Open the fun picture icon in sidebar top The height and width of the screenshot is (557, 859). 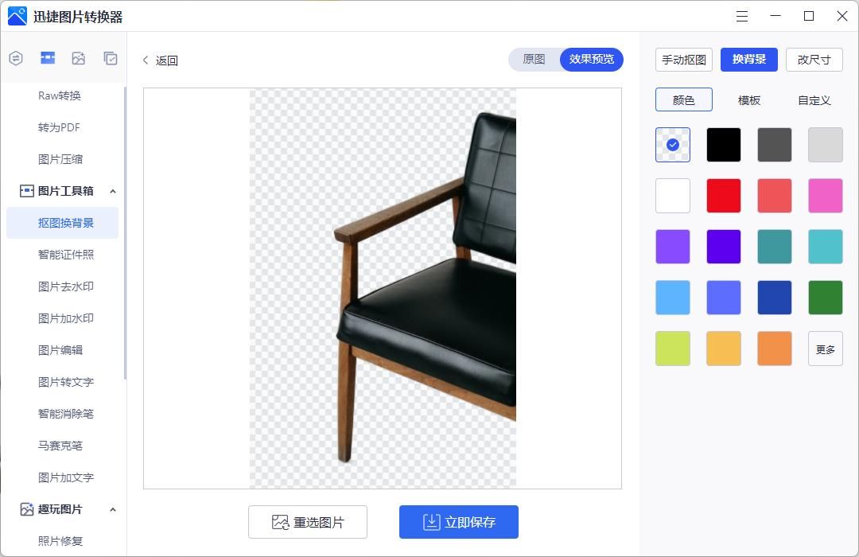pyautogui.click(x=78, y=58)
